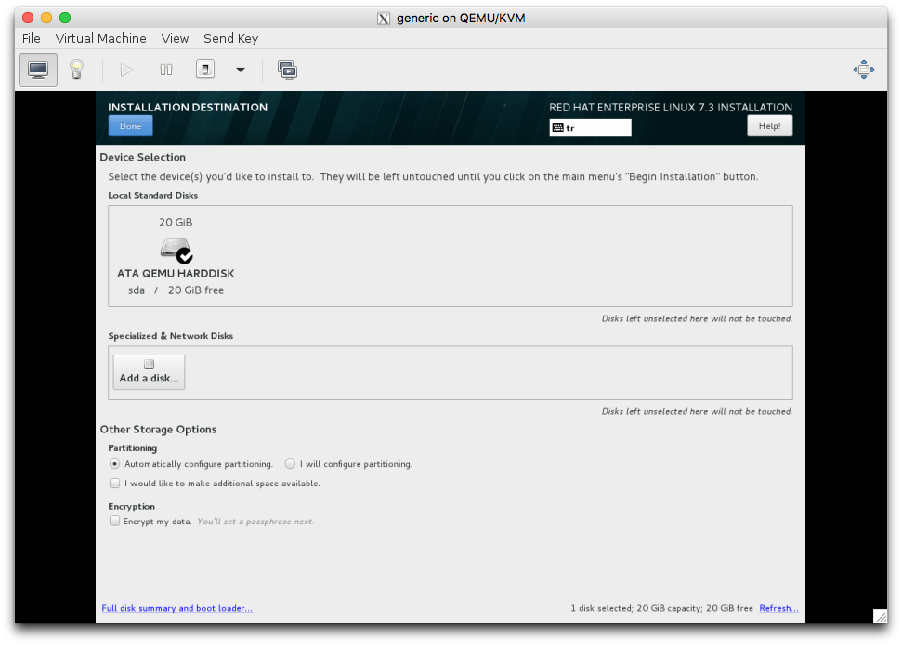
Task: Pause the virtual machine
Action: [166, 70]
